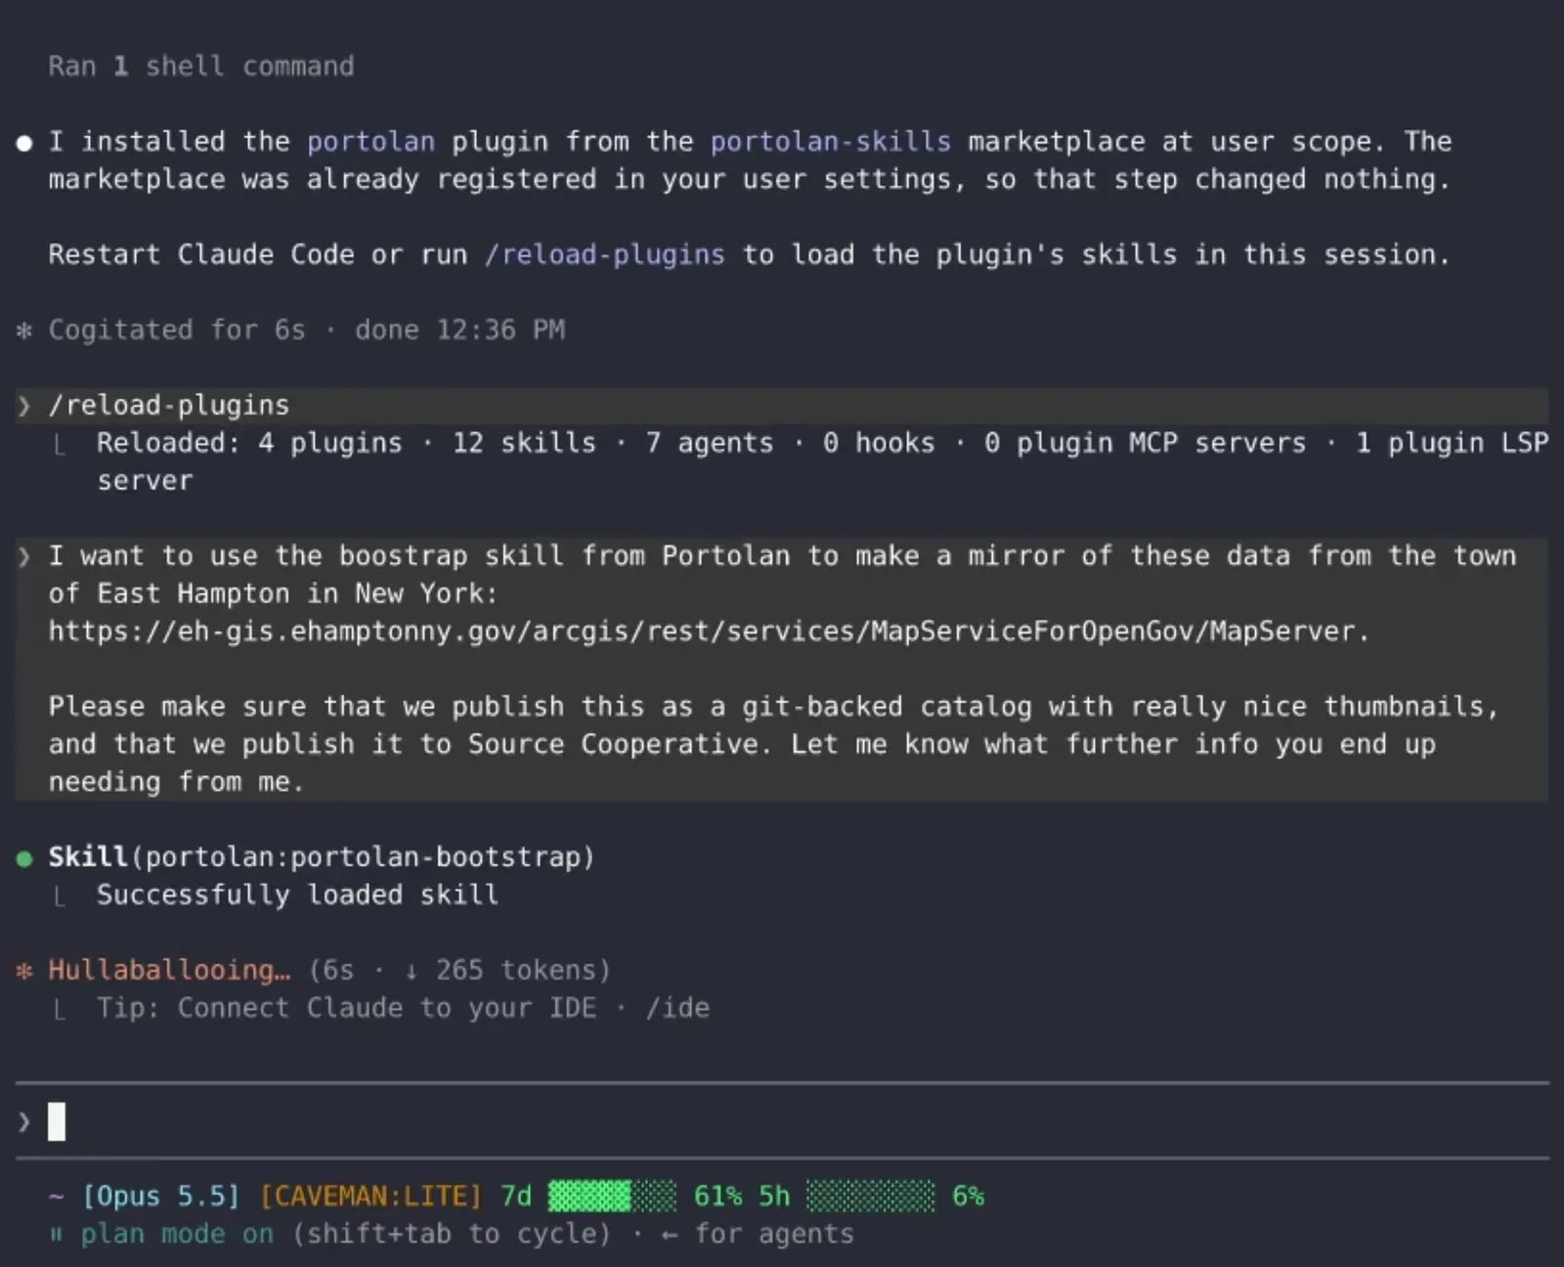The width and height of the screenshot is (1564, 1267).
Task: Click the '12 skills' count
Action: pos(524,443)
